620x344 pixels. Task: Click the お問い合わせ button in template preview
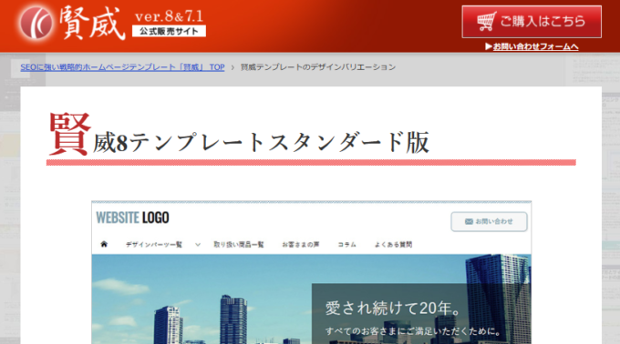pyautogui.click(x=489, y=222)
